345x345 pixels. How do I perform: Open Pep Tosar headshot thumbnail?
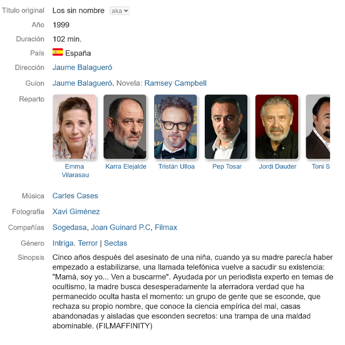(x=226, y=127)
